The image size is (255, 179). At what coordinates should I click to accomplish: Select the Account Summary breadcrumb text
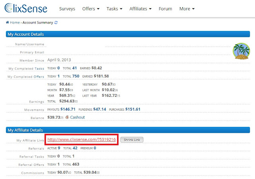[x=38, y=23]
